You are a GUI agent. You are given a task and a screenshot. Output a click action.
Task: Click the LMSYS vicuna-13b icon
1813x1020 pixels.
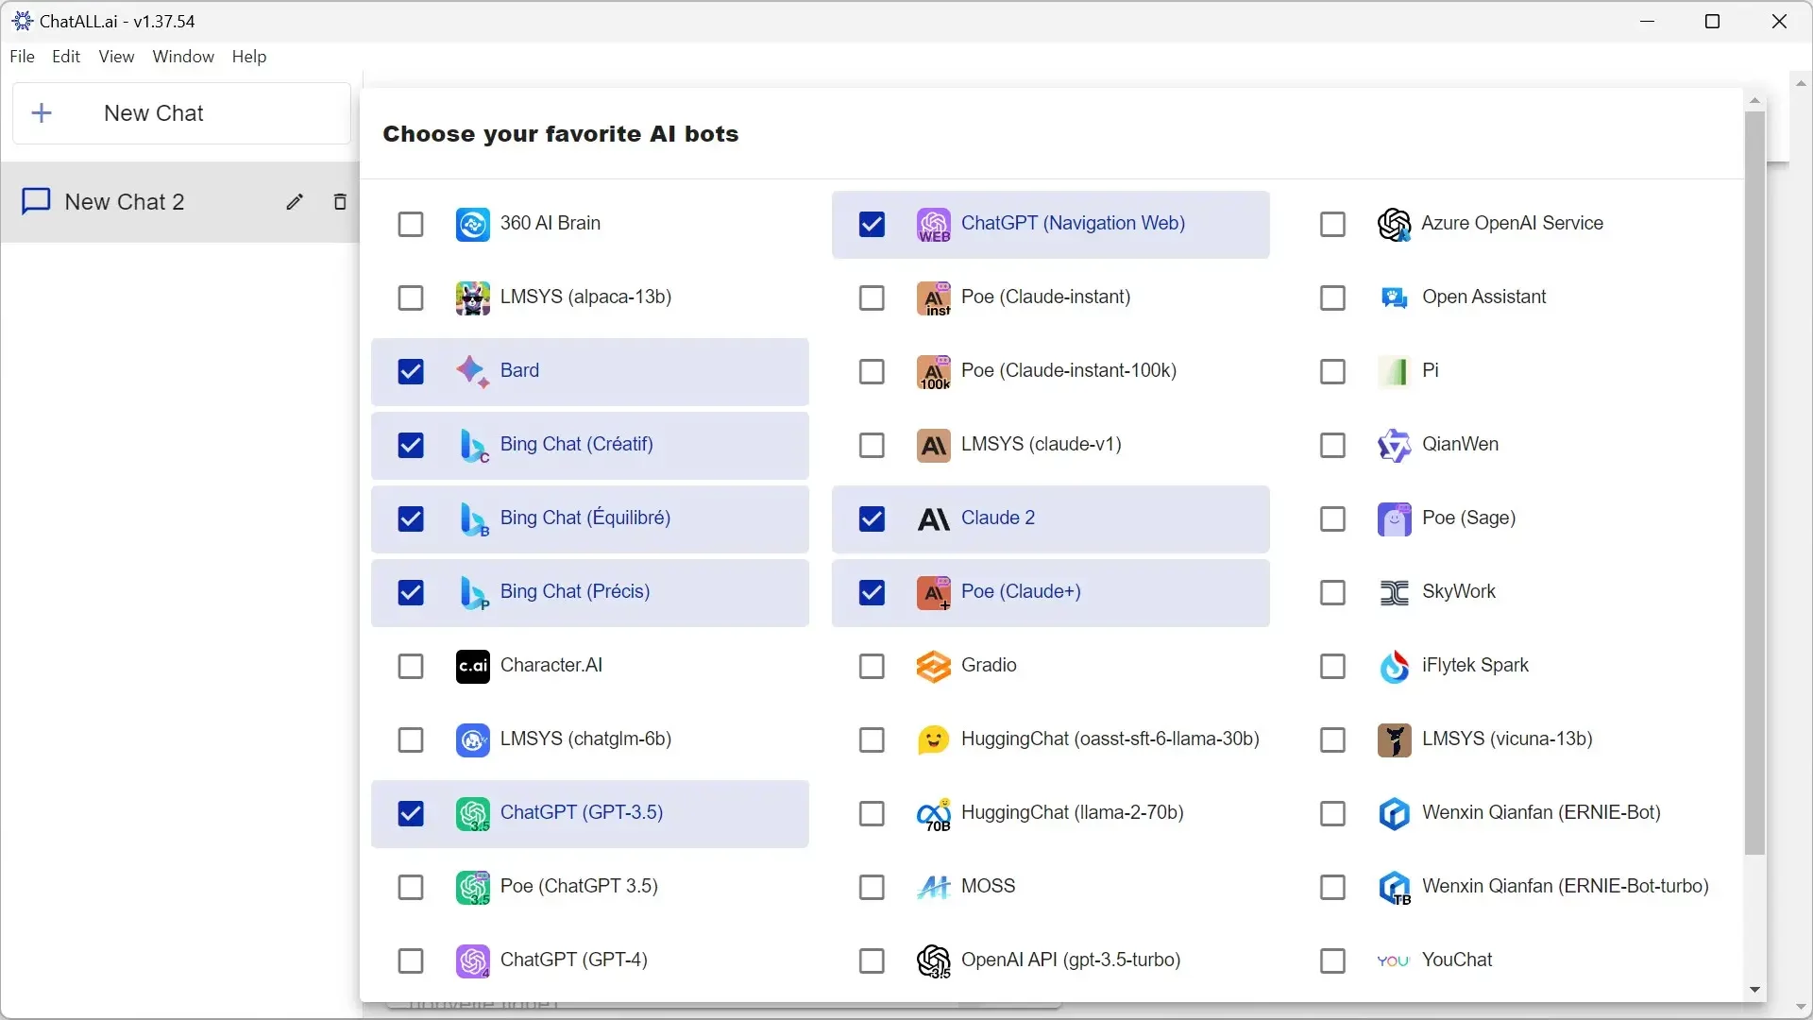pyautogui.click(x=1394, y=740)
